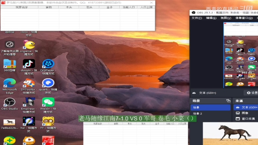
Task: Select the highlighted 场景 scene in OBS
Action: tap(211, 107)
